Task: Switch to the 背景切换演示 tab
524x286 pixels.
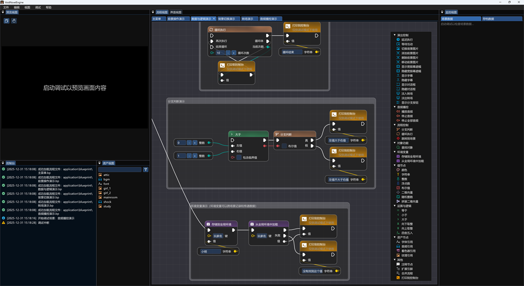Action: [x=226, y=18]
